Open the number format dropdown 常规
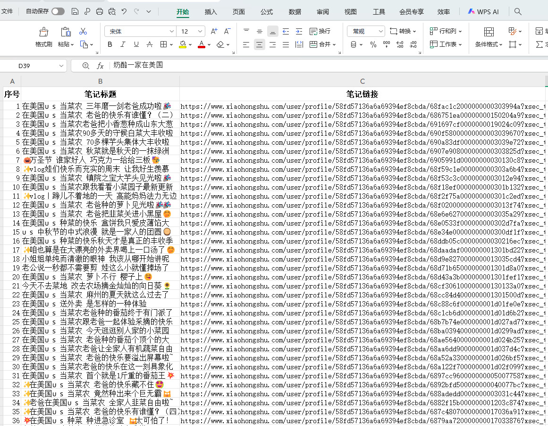This screenshot has height=426, width=548. 366,31
